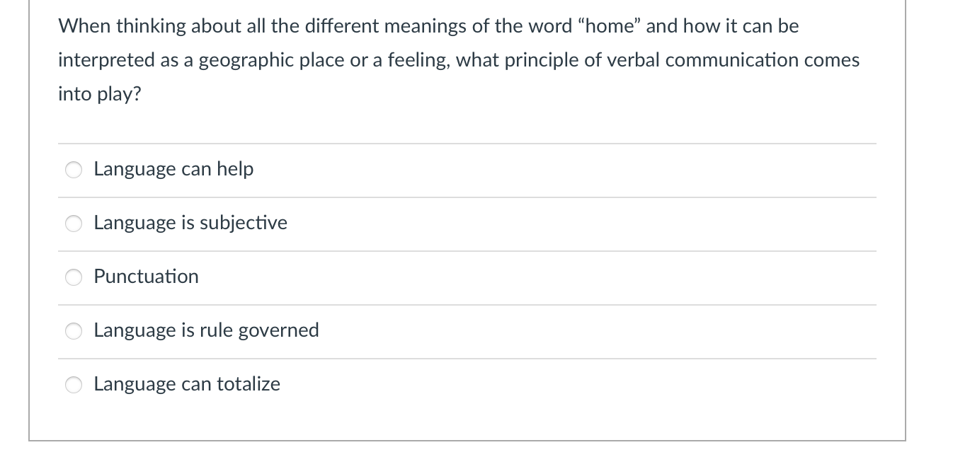Click the question text about "home"
This screenshot has height=457, width=970.
click(458, 59)
